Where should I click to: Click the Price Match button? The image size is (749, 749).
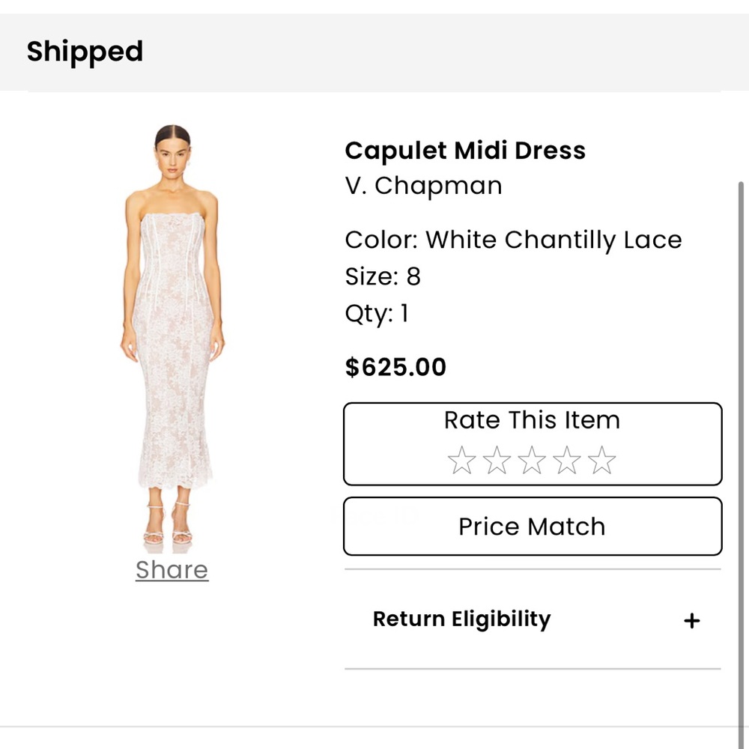pyautogui.click(x=532, y=527)
